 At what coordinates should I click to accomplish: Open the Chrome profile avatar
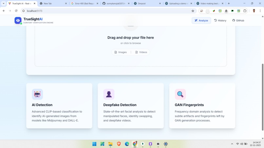(x=254, y=11)
